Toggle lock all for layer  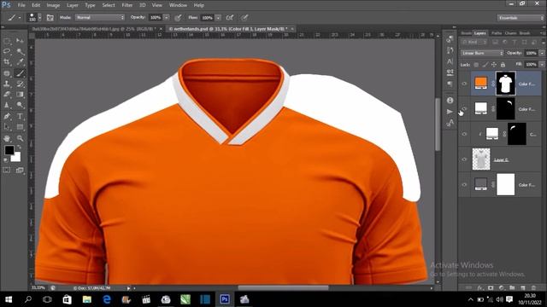pos(503,65)
